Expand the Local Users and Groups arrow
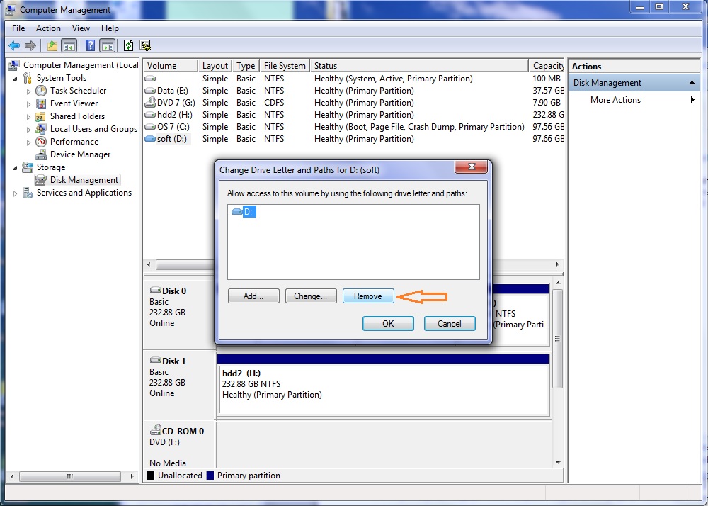Image resolution: width=708 pixels, height=506 pixels. pyautogui.click(x=28, y=129)
